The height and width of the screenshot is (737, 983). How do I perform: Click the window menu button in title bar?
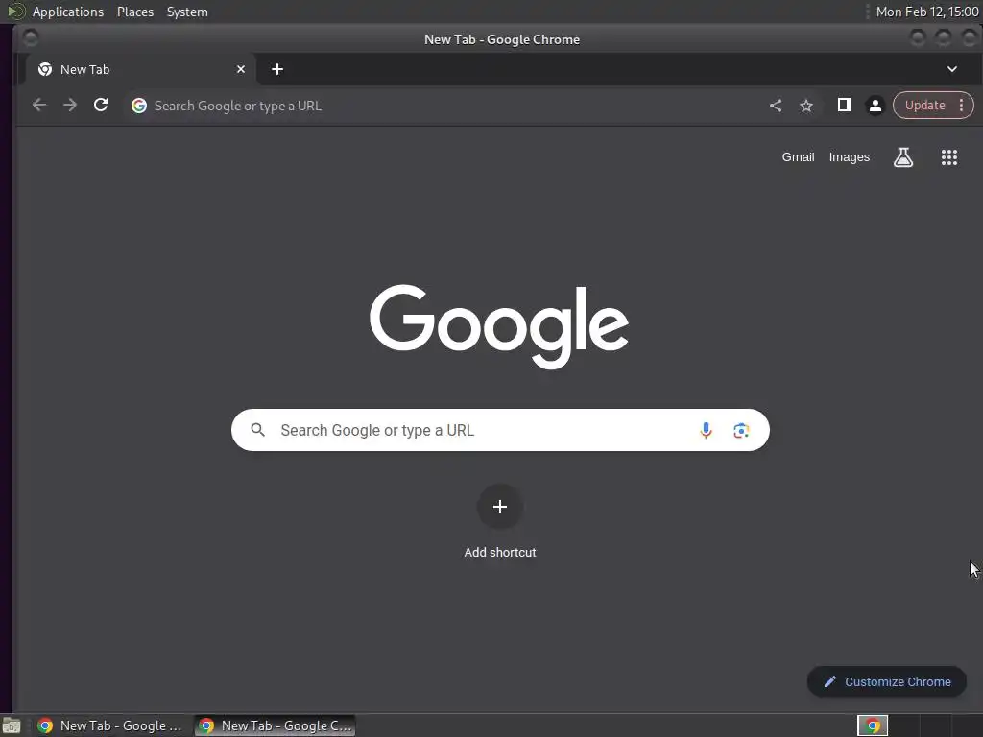30,38
